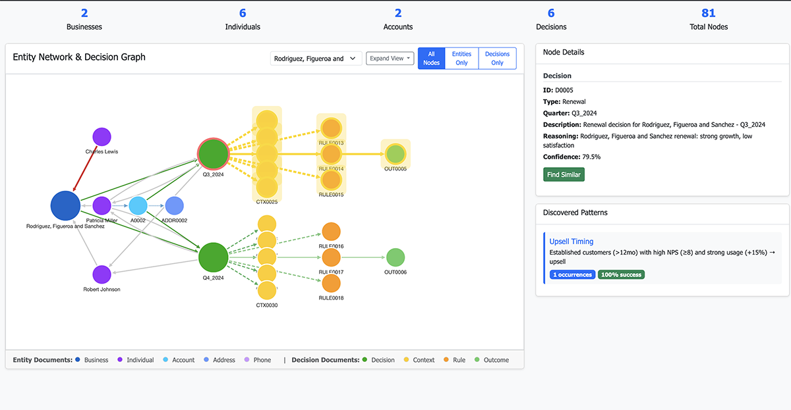Click the Business legend color dot
The width and height of the screenshot is (791, 410).
click(78, 360)
